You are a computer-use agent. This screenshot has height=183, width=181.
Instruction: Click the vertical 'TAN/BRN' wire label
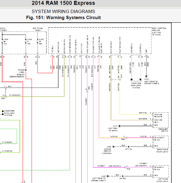coord(74,69)
